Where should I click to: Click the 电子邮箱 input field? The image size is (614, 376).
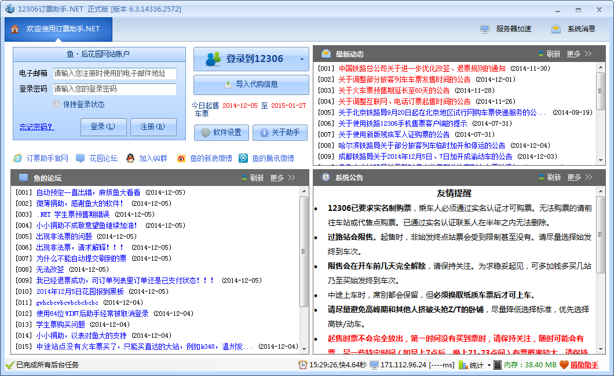coord(114,73)
